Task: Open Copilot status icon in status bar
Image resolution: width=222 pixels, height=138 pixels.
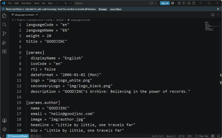Action: (x=213, y=136)
